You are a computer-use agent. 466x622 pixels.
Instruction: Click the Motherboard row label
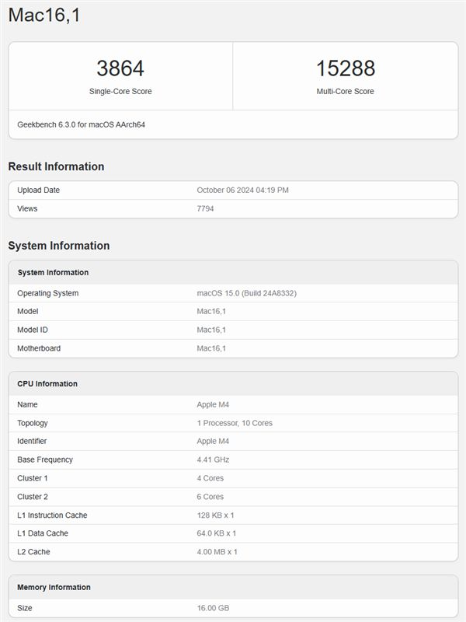[39, 348]
